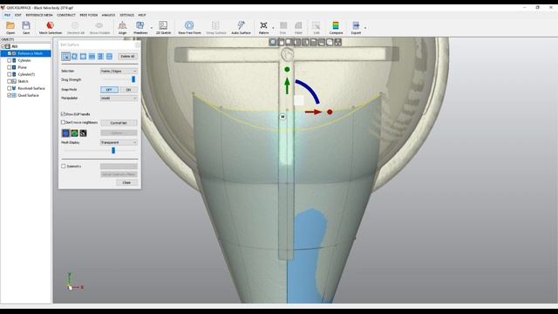Image resolution: width=558 pixels, height=314 pixels.
Task: Set Snap Mode to OFF
Action: [109, 90]
